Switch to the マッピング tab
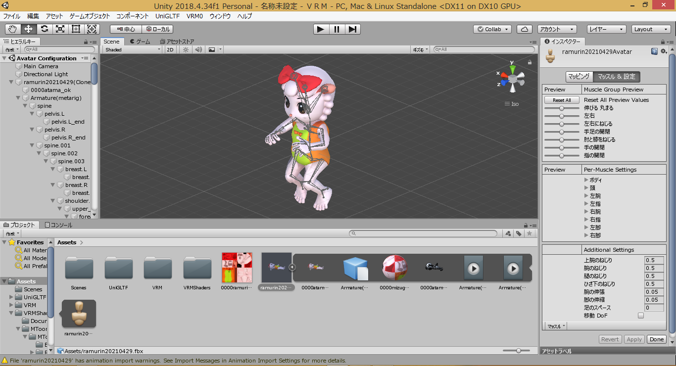Viewport: 676px width, 366px height. pyautogui.click(x=579, y=77)
